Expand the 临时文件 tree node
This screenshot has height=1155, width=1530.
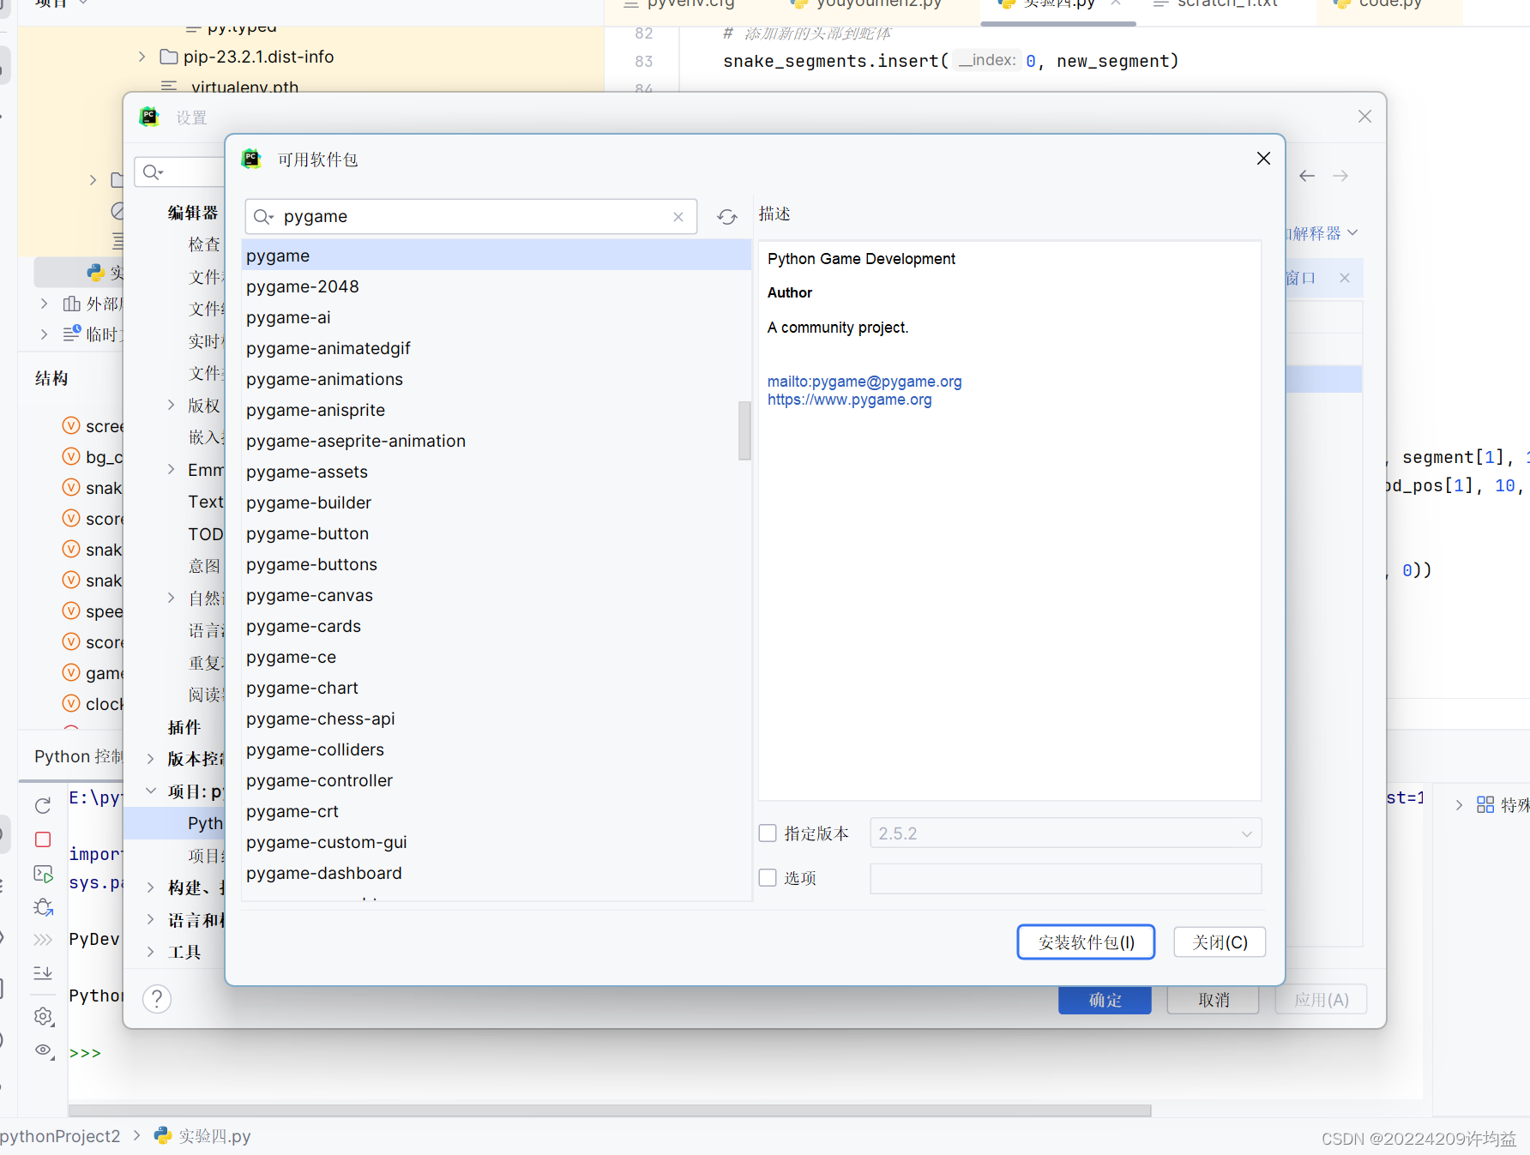(x=44, y=334)
